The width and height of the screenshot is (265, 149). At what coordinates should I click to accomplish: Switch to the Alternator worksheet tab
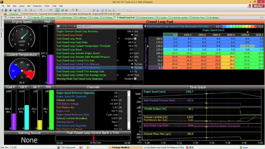click(81, 17)
